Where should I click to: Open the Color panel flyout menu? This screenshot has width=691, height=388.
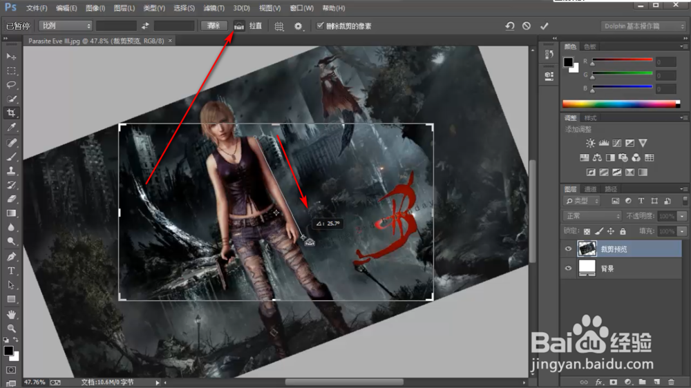(x=683, y=46)
